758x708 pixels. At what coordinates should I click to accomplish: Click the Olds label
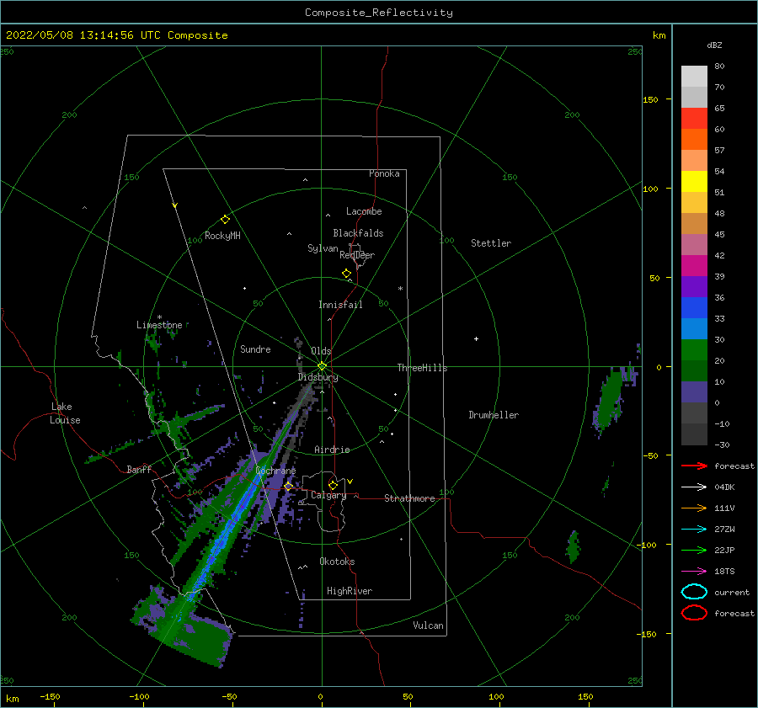pyautogui.click(x=321, y=351)
